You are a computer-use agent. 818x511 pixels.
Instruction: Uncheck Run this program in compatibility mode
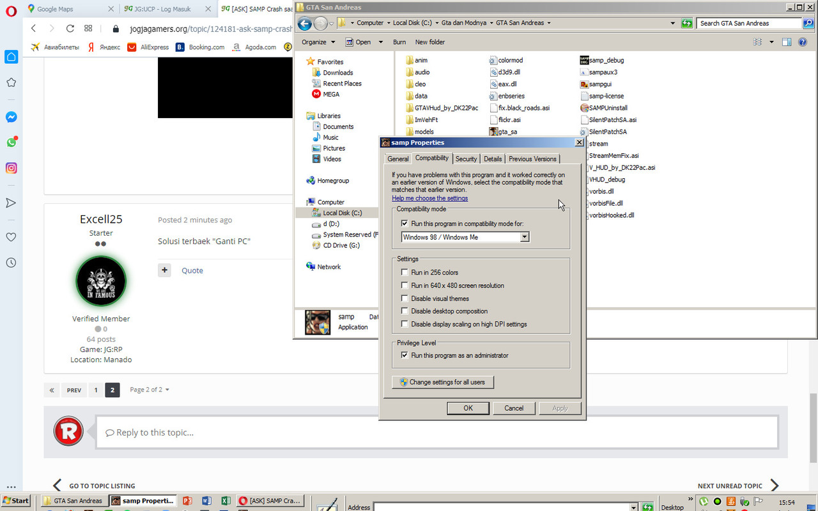(x=405, y=224)
